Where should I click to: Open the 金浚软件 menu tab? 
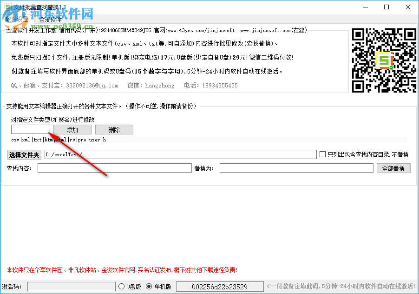point(51,19)
